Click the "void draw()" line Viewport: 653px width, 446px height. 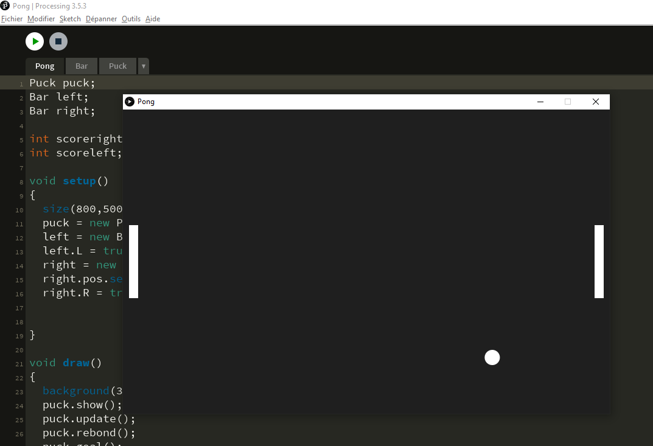(x=65, y=363)
